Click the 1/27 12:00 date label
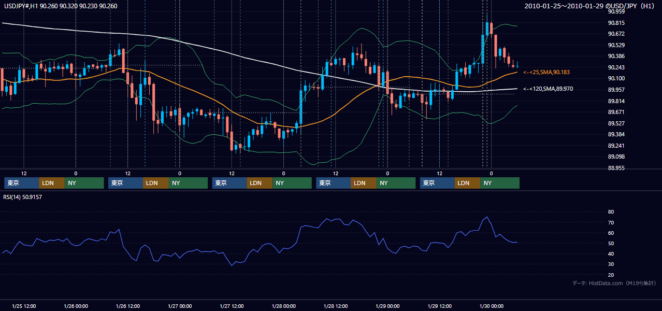The height and width of the screenshot is (311, 662). coord(232,306)
